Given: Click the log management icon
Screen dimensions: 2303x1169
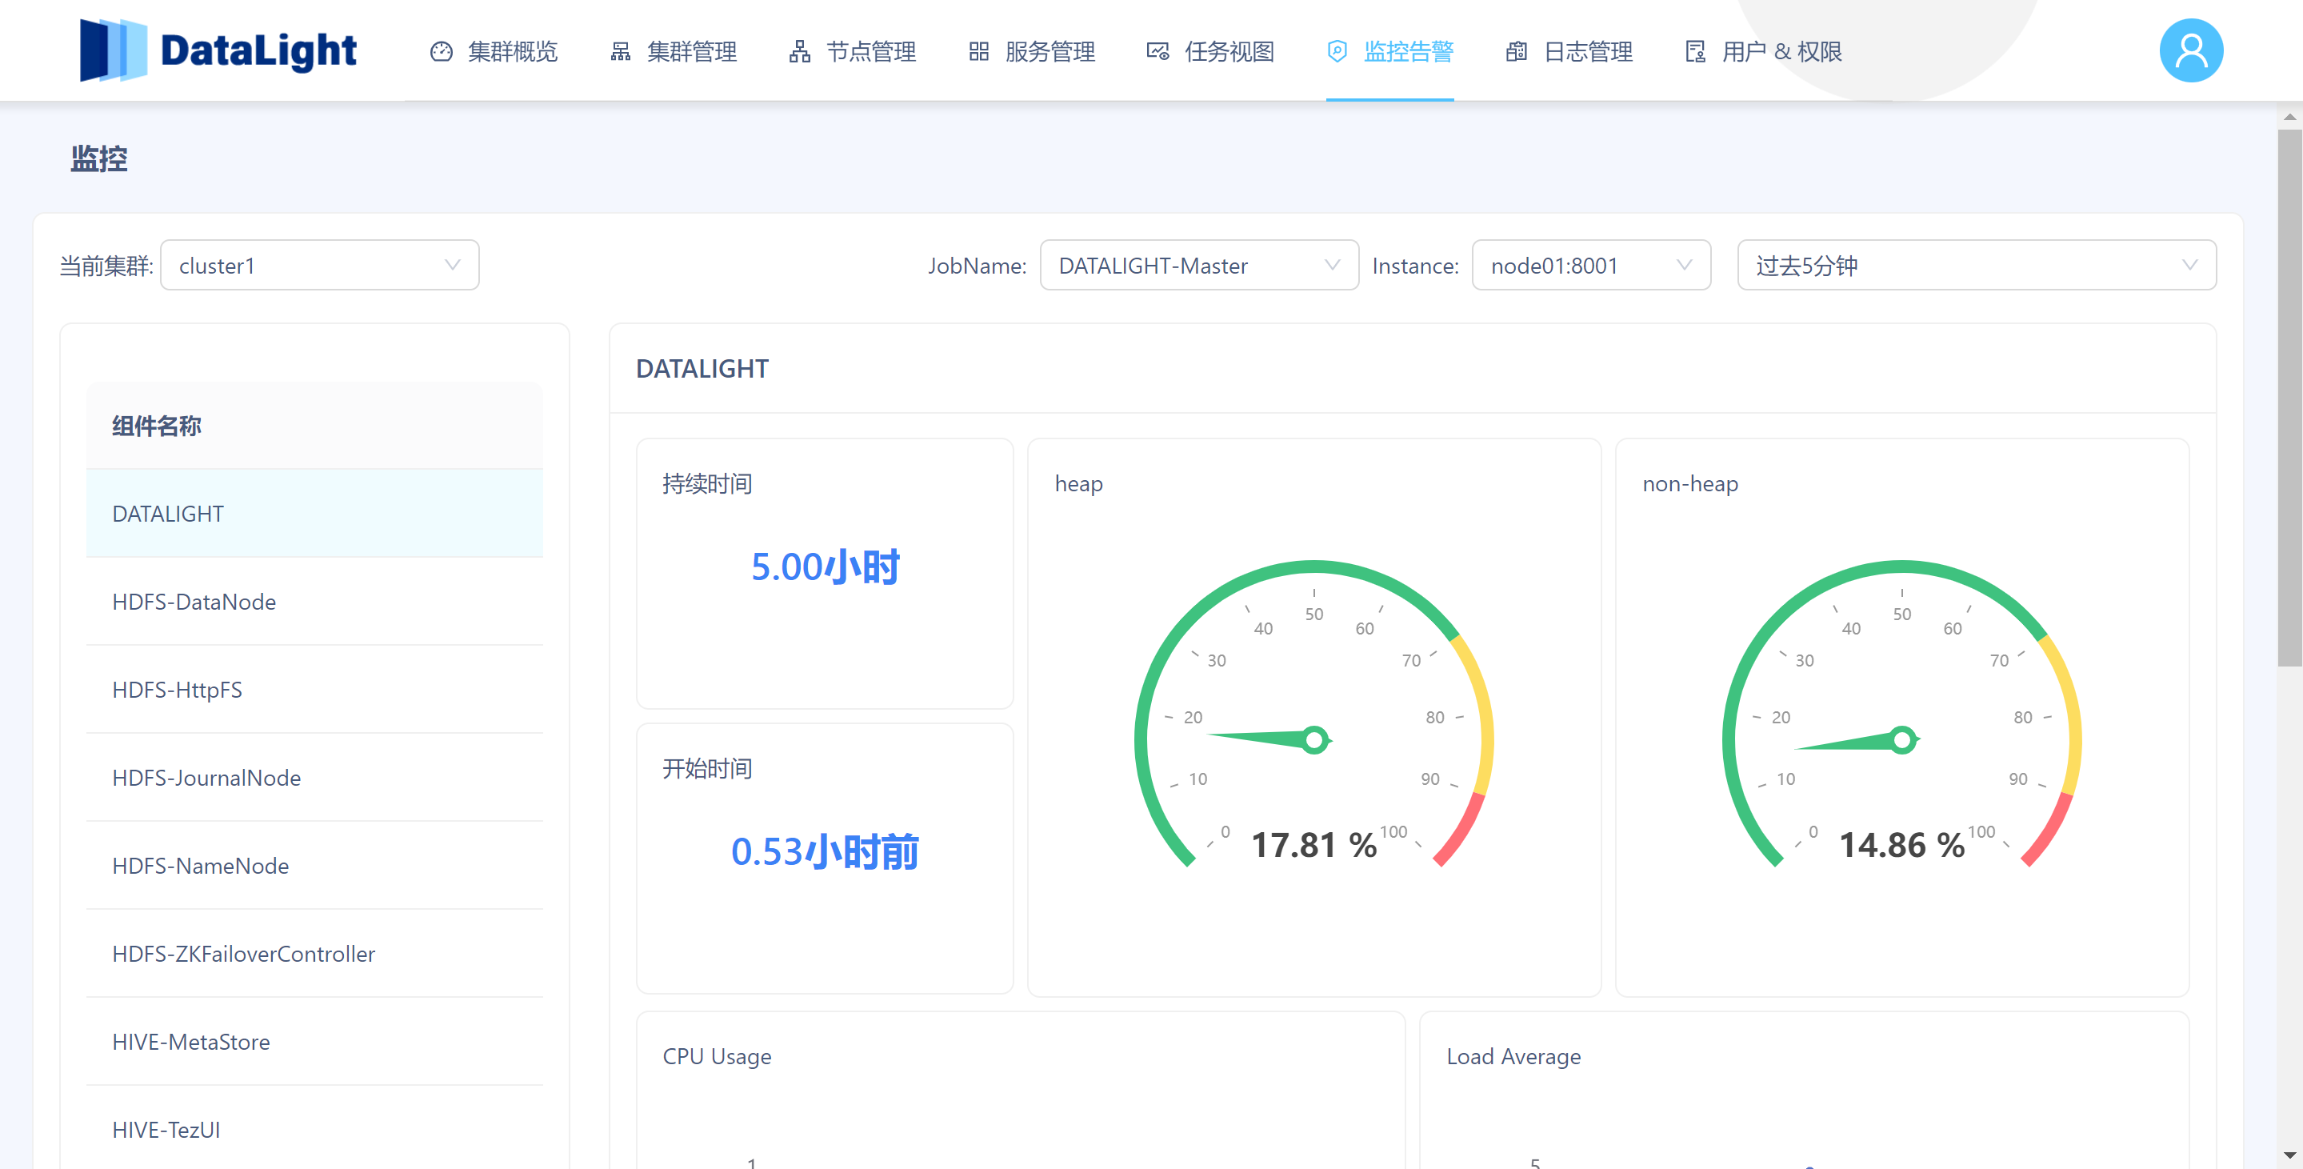Looking at the screenshot, I should (x=1516, y=52).
